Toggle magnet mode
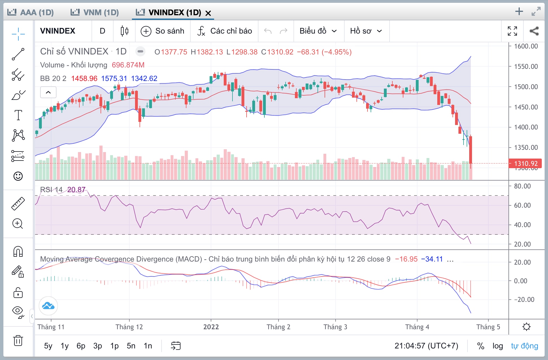 [18, 251]
